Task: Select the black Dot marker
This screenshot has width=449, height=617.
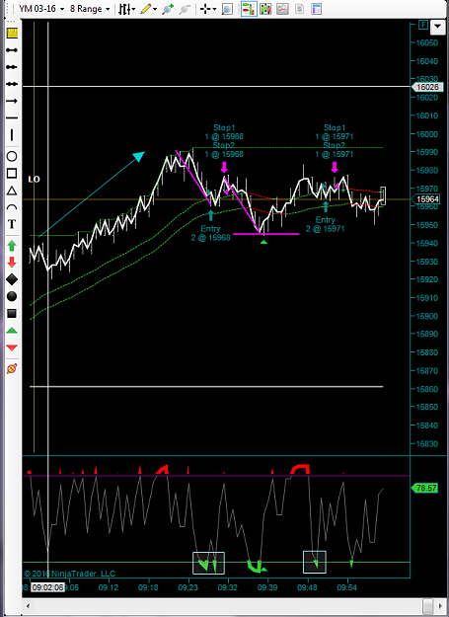Action: click(12, 296)
